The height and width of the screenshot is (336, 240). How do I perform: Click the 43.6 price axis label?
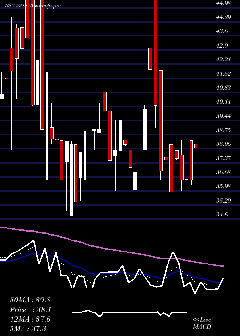222,31
